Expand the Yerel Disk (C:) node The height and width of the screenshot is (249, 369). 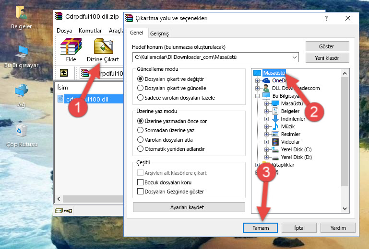click(266, 149)
